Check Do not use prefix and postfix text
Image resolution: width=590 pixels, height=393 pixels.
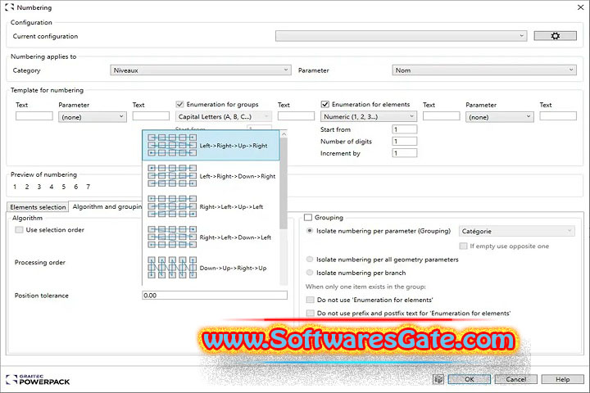coord(310,313)
